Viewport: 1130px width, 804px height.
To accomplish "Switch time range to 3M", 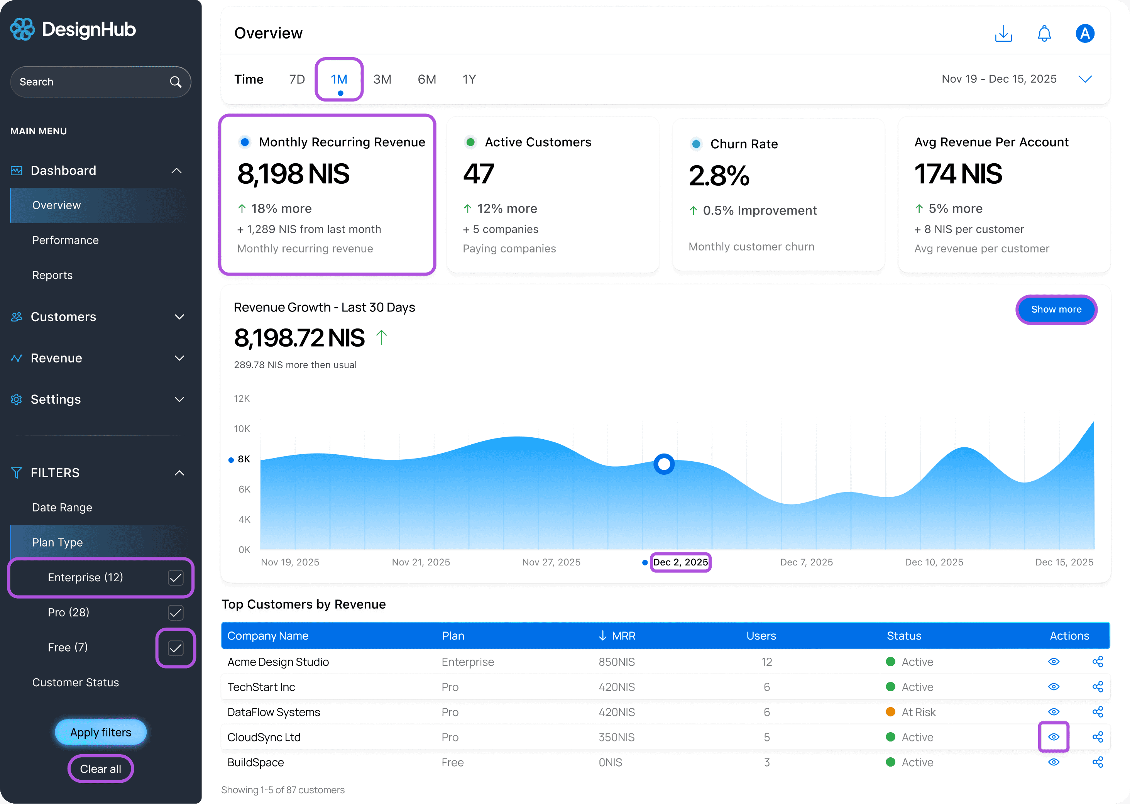I will [x=382, y=79].
